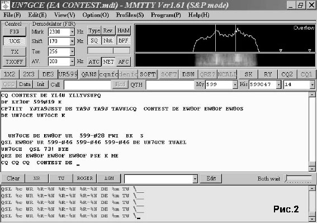317x223 pixels.
Task: Open the Shift value dropdown
Action: coord(72,41)
